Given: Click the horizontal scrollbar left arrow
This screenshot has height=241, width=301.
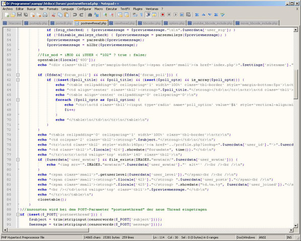Looking at the screenshot, I should pos(5,230).
